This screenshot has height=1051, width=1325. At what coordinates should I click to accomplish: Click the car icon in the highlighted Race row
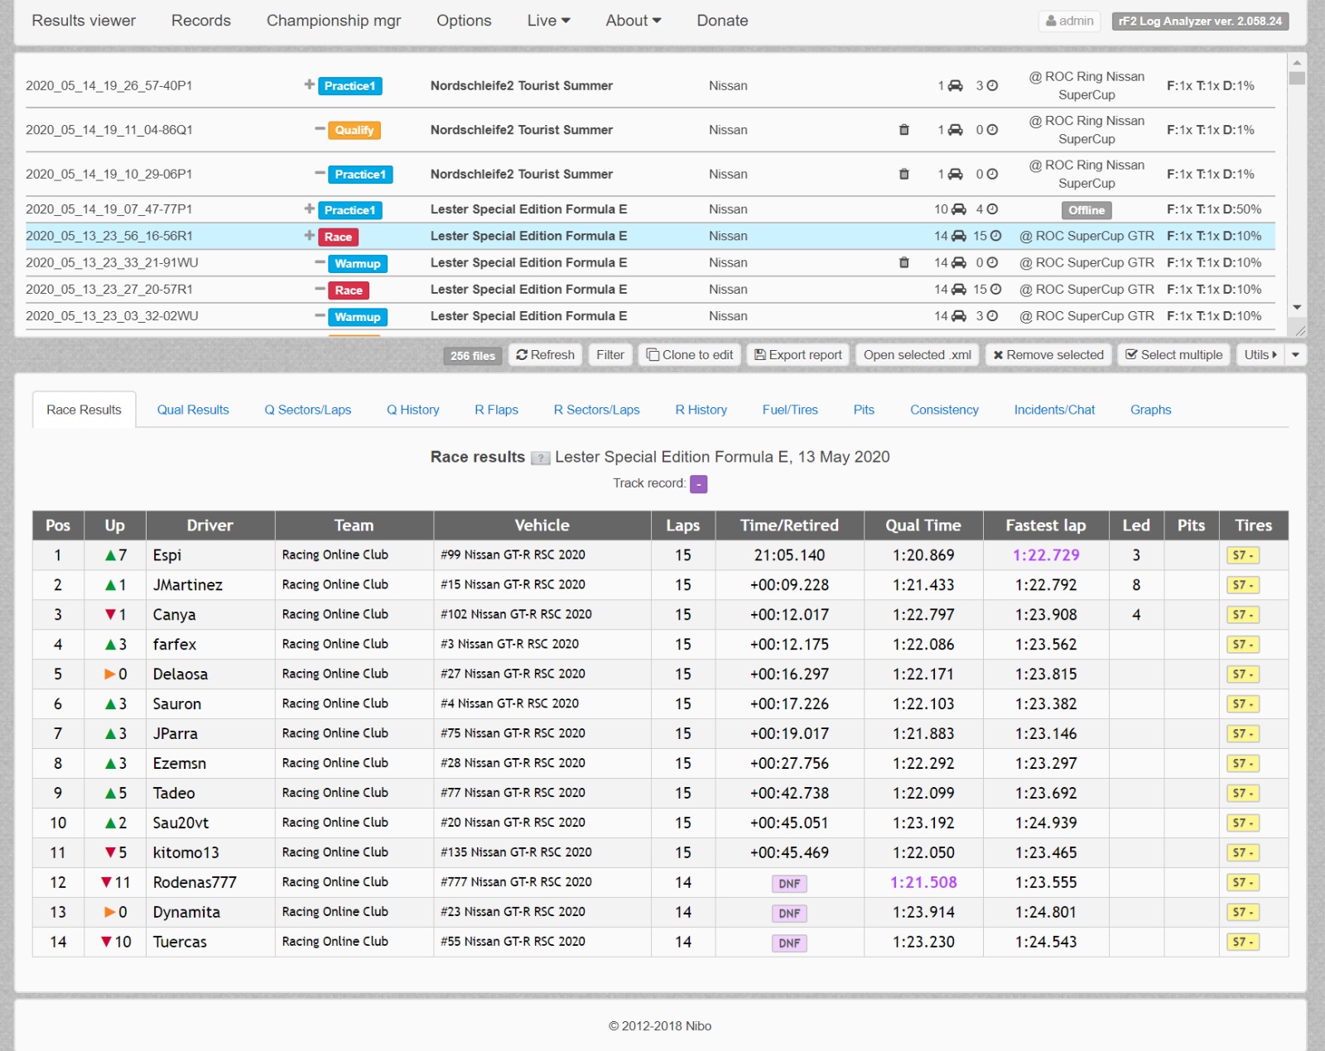pyautogui.click(x=958, y=237)
